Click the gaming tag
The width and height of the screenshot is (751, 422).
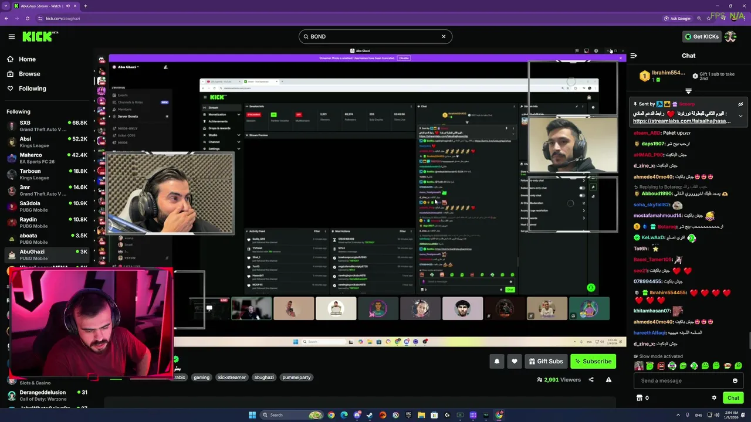201,377
